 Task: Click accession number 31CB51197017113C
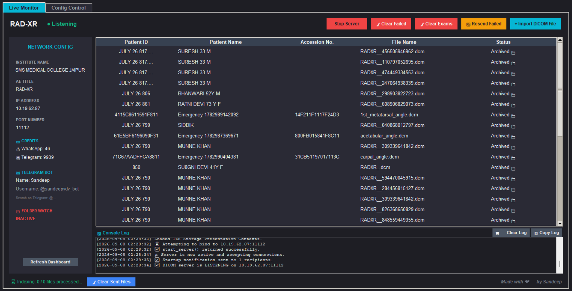point(317,157)
